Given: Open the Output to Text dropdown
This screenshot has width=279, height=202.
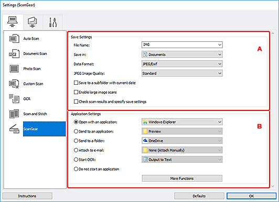Looking at the screenshot, I should (182, 160).
